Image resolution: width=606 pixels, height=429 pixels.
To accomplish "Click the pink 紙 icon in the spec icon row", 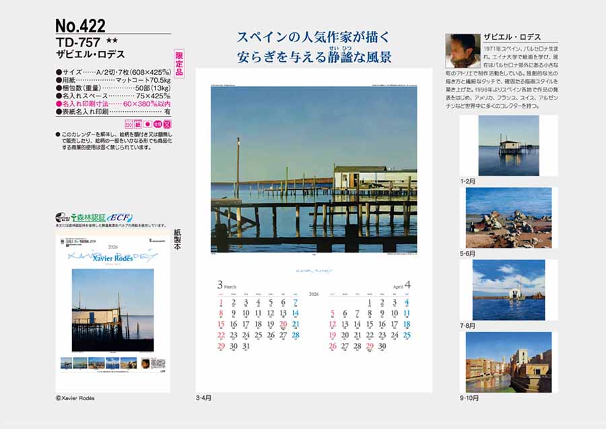I will pos(138,125).
